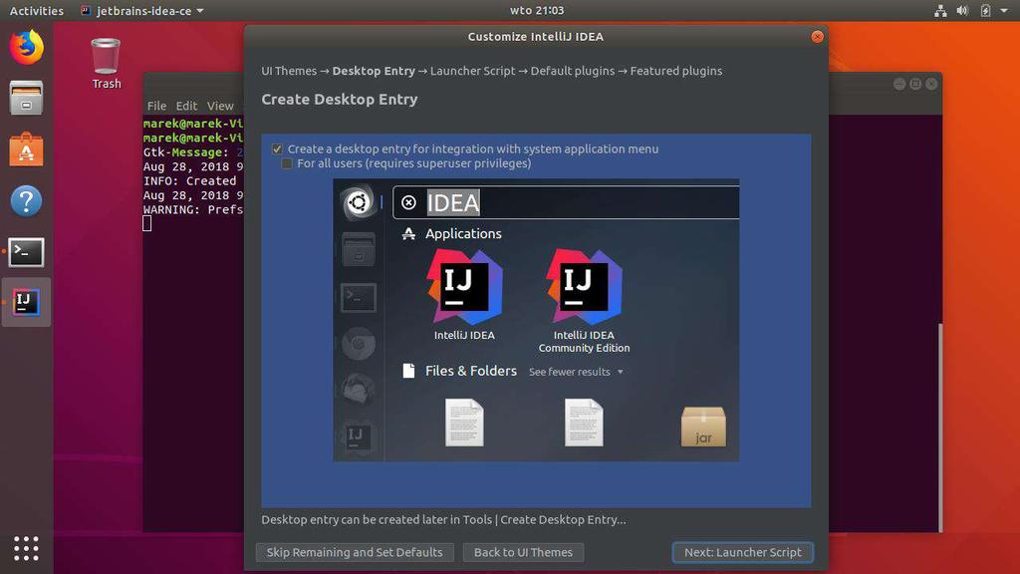
Task: Select the IntelliJ IDEA dock icon
Action: [26, 302]
